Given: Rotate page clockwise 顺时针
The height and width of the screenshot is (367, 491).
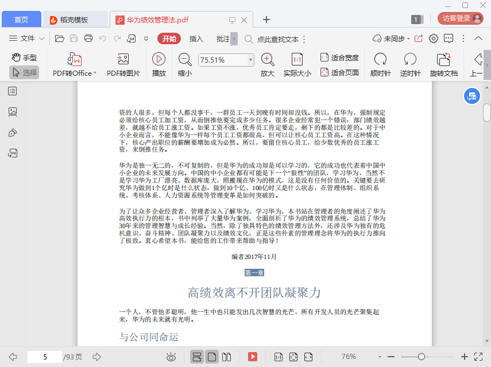Looking at the screenshot, I should 381,65.
